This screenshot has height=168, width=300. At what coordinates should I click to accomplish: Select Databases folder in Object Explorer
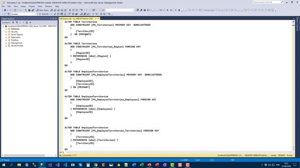(15, 29)
